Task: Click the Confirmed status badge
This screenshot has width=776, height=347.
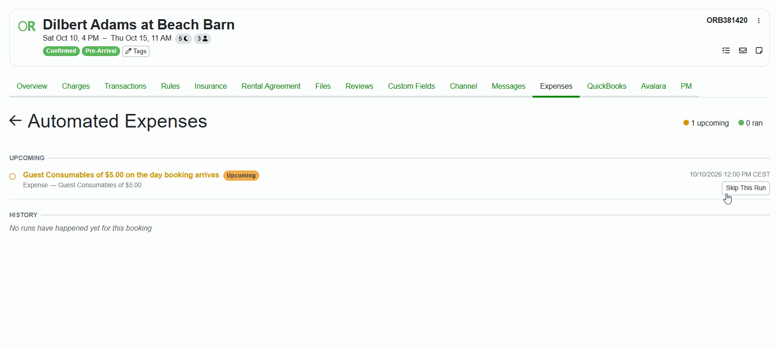Action: click(61, 51)
